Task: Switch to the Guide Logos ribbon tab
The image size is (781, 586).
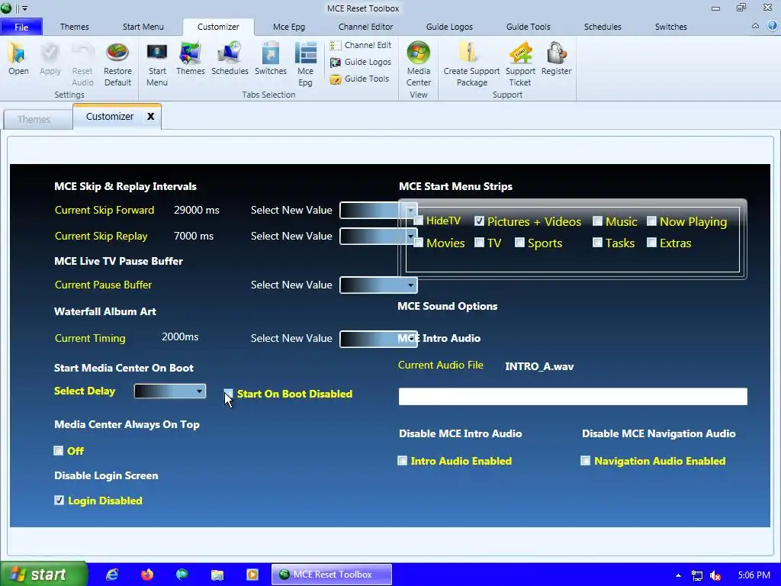Action: [x=449, y=27]
